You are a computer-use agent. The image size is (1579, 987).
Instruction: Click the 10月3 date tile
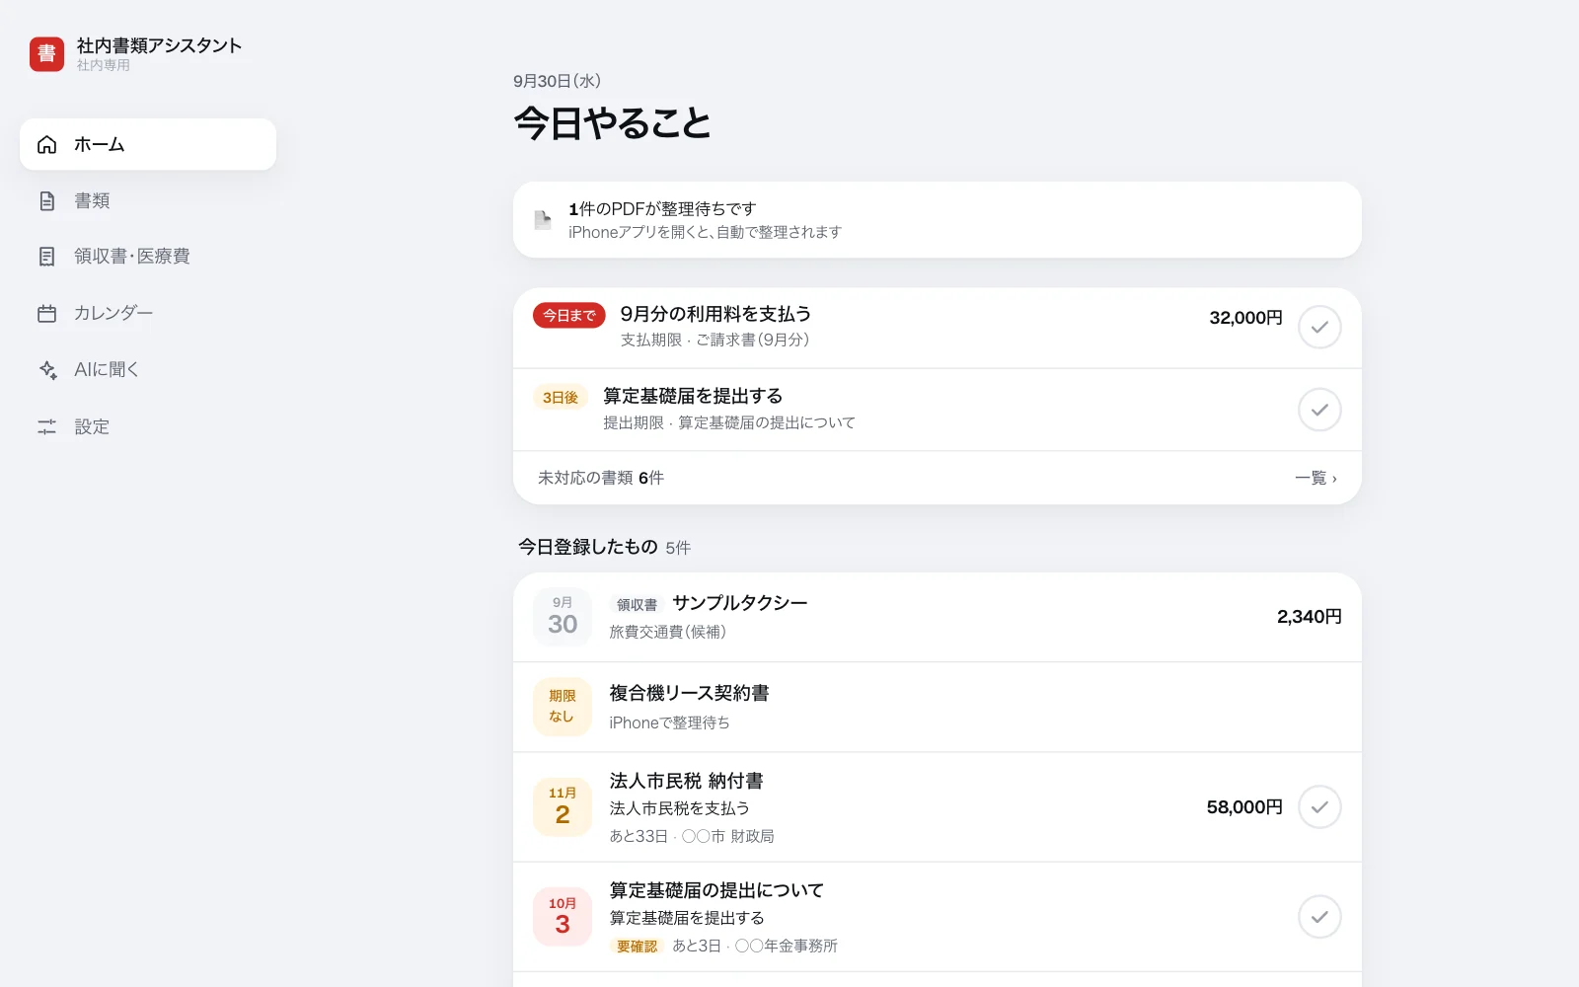click(563, 917)
